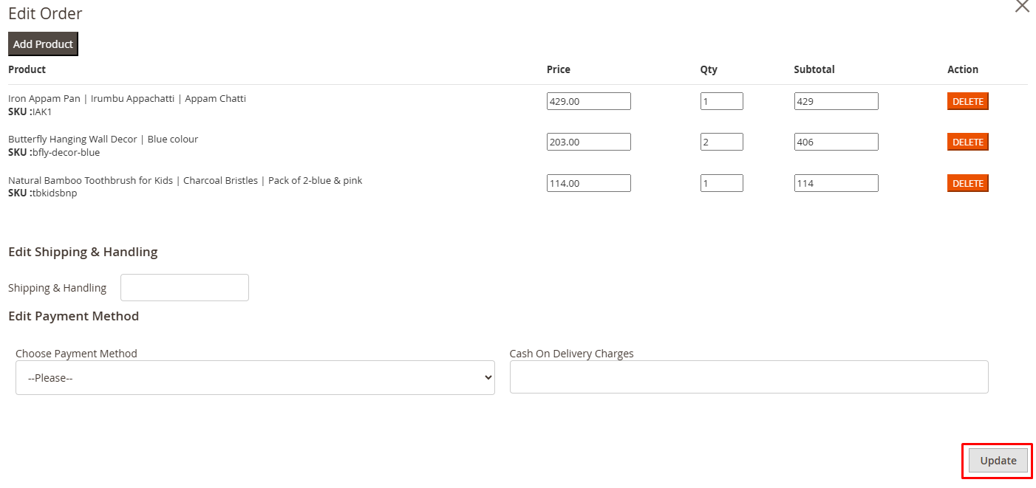Edit price field showing 114.00

point(589,183)
